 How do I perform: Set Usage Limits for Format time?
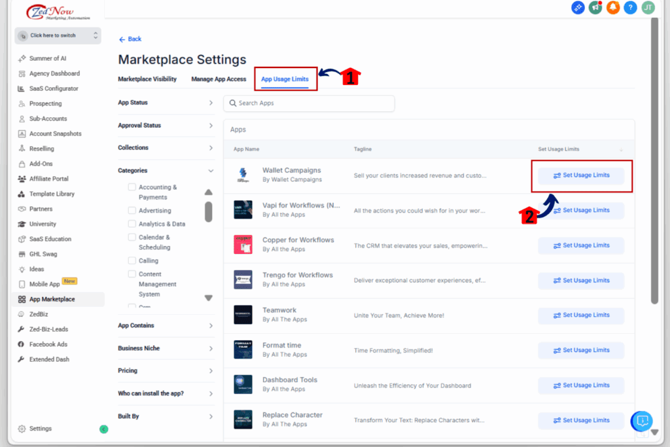(x=581, y=350)
